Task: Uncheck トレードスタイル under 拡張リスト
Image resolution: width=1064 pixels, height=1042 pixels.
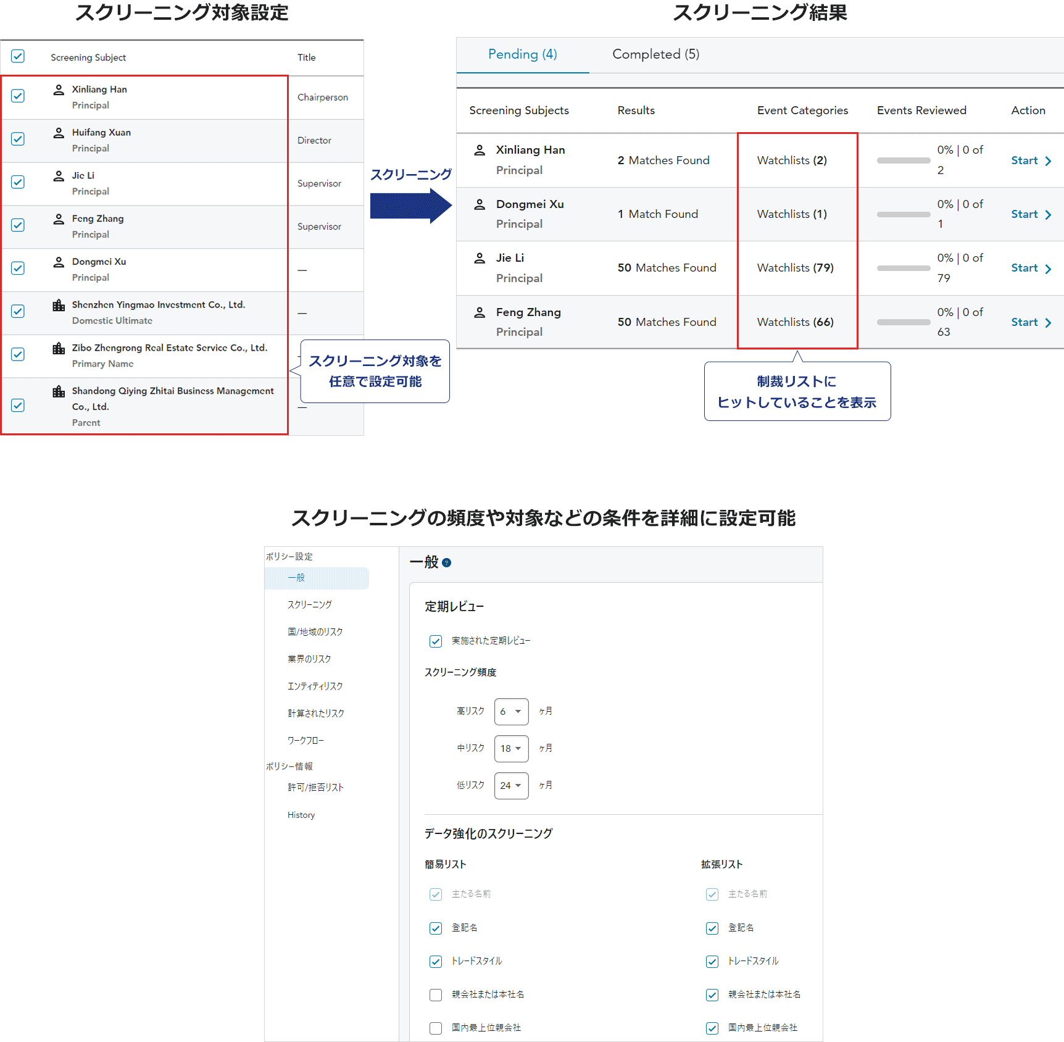Action: tap(712, 962)
